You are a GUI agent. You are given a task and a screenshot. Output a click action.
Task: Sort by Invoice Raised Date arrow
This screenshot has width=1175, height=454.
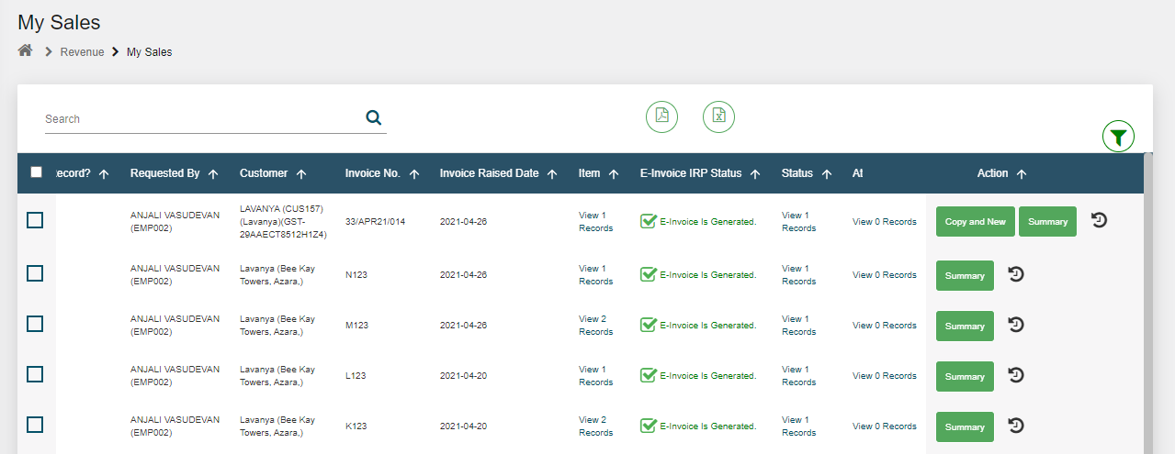tap(552, 173)
